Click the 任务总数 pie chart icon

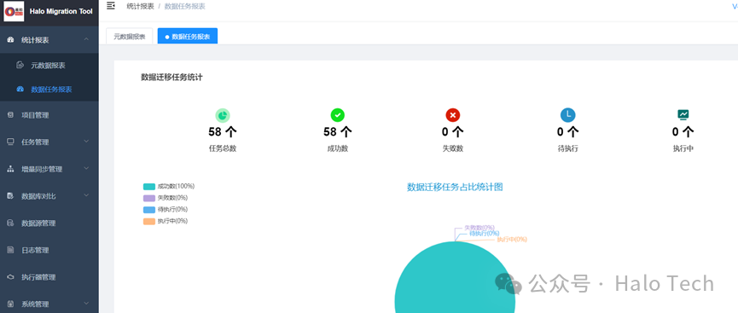223,115
